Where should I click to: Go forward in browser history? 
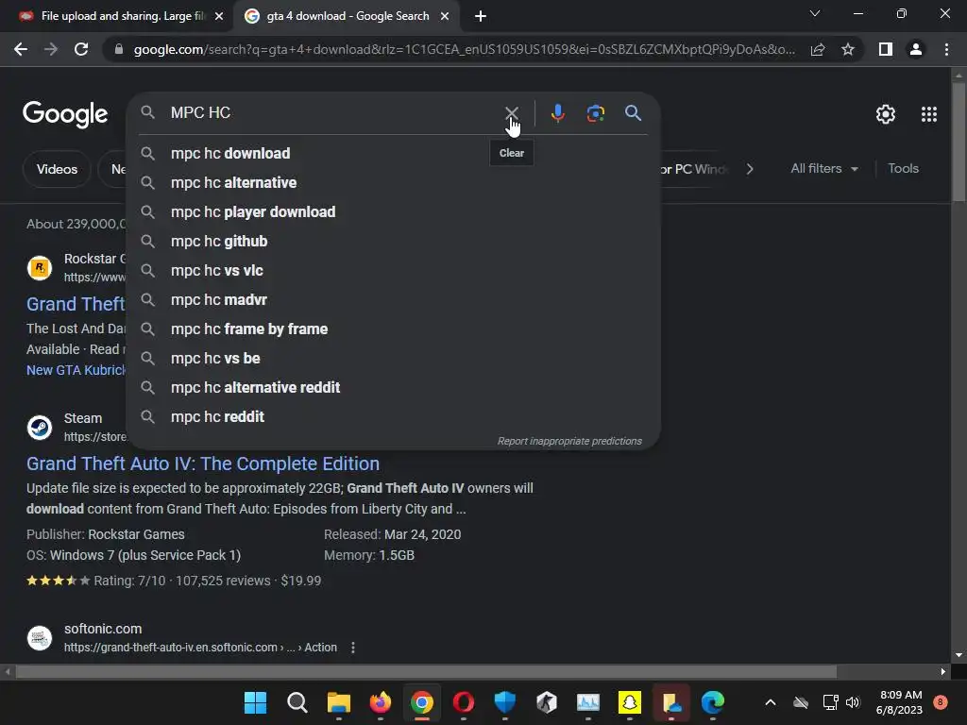click(x=51, y=49)
